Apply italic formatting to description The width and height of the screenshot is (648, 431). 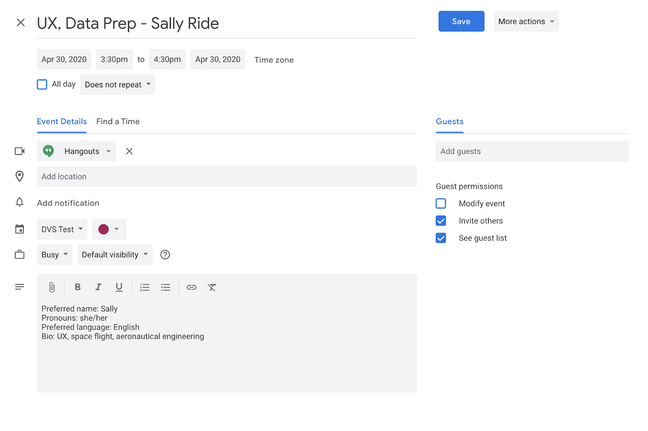tap(98, 287)
